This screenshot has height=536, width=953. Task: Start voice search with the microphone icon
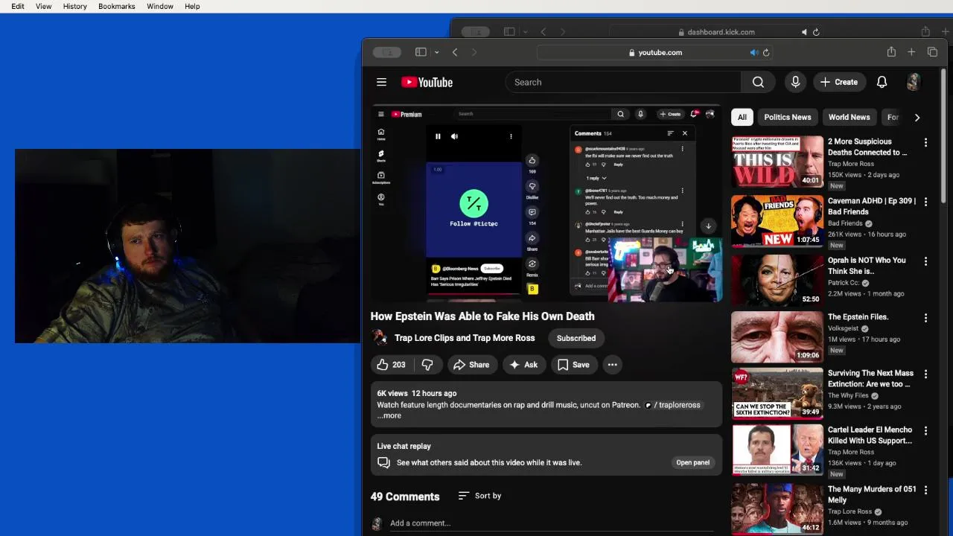[795, 82]
